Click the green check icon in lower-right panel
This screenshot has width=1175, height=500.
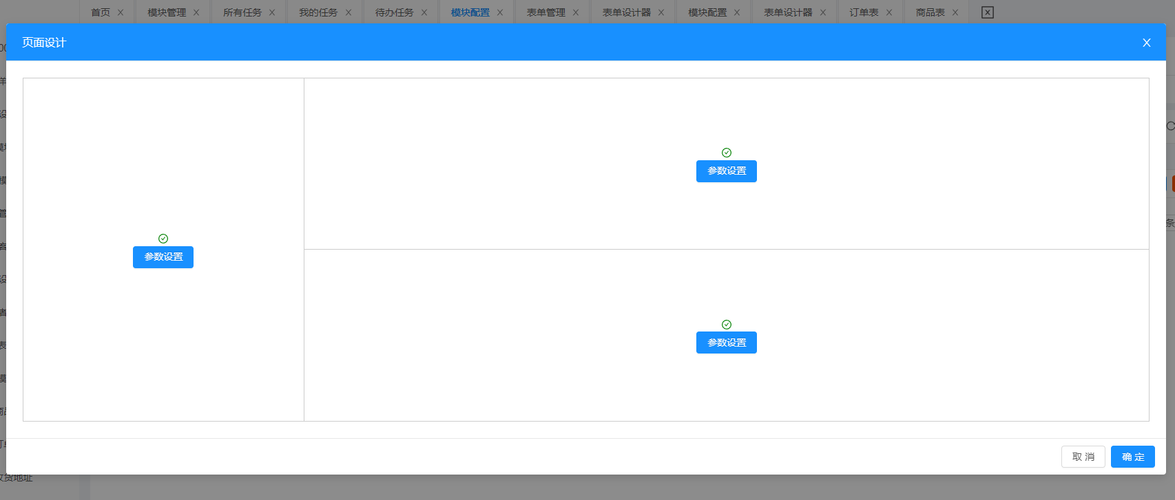pos(727,325)
